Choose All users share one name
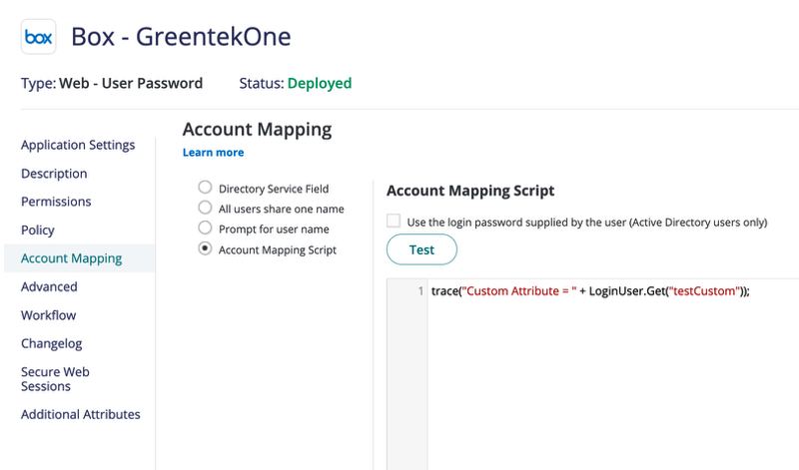The width and height of the screenshot is (799, 470). [205, 208]
